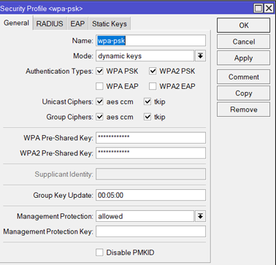The width and height of the screenshot is (276, 265).
Task: Open the Mode dropdown arrow
Action: pos(200,56)
